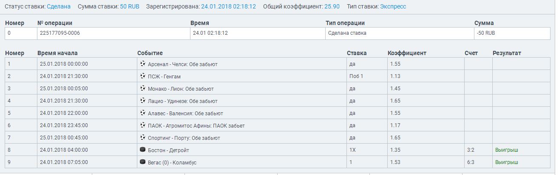Click the Экспресс bet type link
Viewport: 559px width, 175px height.
click(x=393, y=7)
